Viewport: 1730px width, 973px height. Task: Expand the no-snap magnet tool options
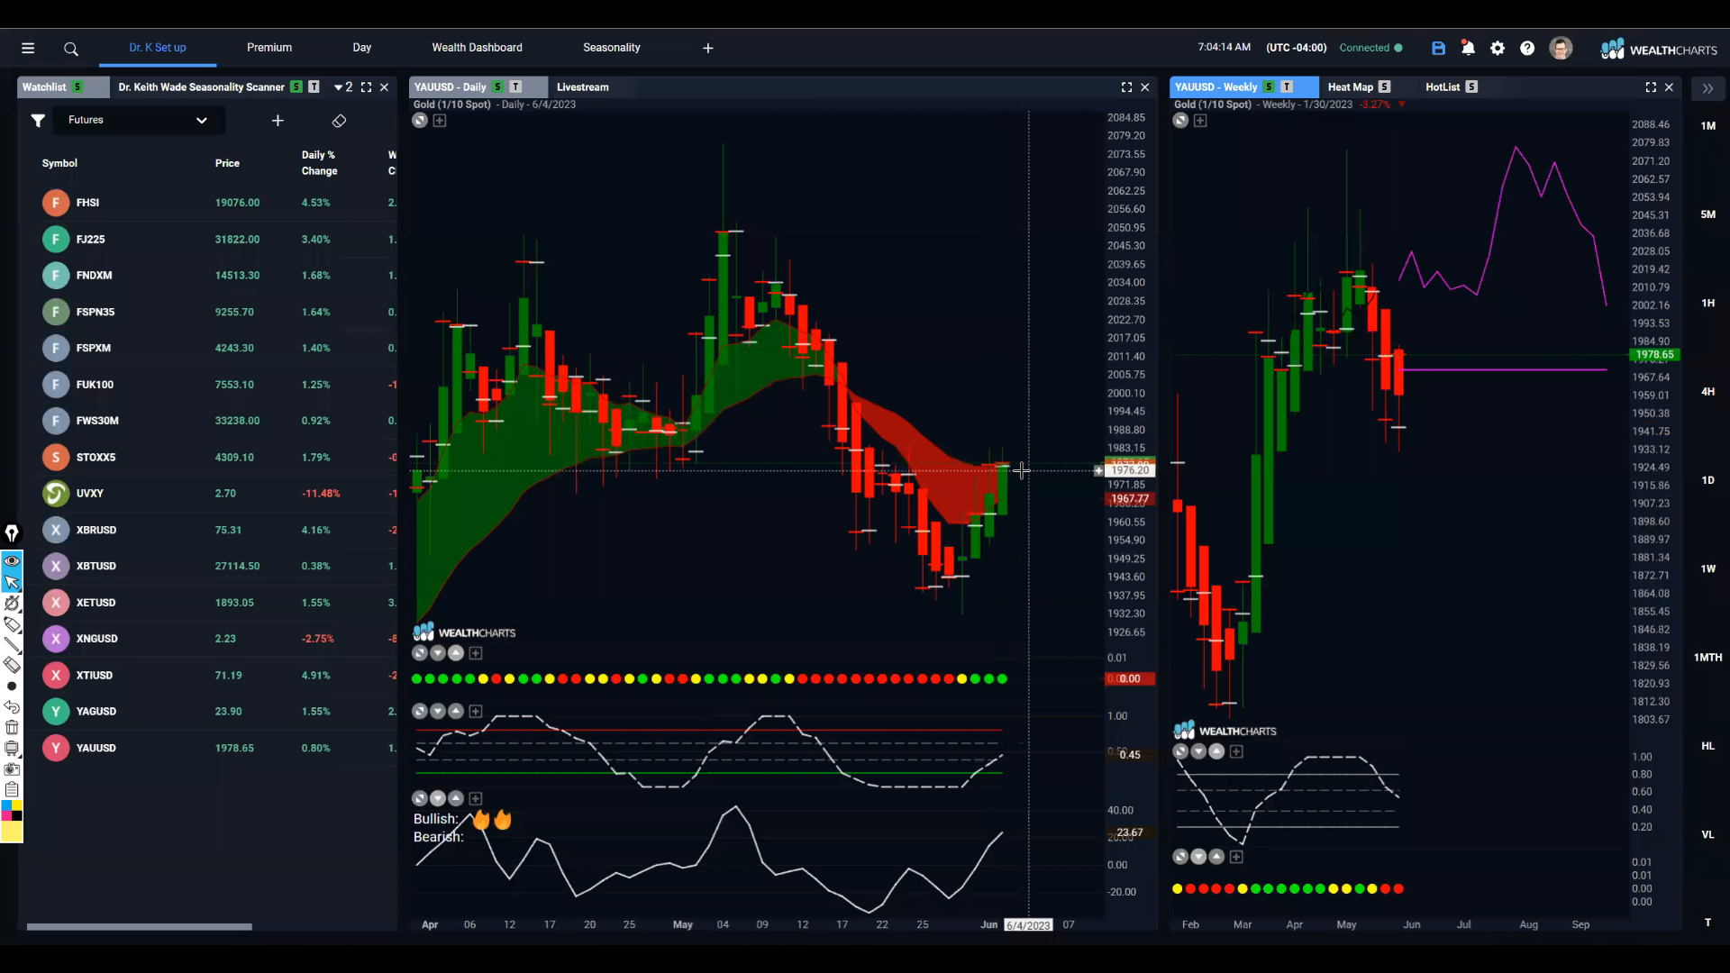12,603
